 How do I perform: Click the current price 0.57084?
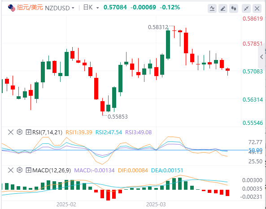[115, 7]
